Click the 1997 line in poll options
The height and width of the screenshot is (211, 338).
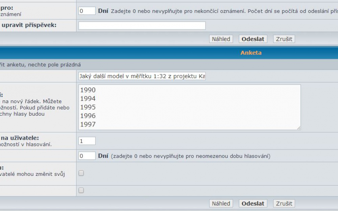point(88,124)
